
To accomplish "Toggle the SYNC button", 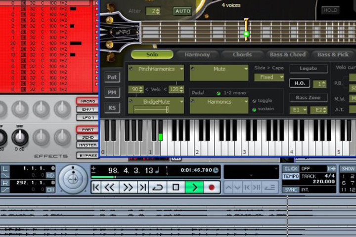I will [x=291, y=190].
